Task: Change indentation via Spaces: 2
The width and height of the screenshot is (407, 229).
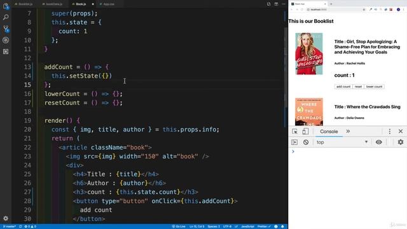Action: (214, 226)
